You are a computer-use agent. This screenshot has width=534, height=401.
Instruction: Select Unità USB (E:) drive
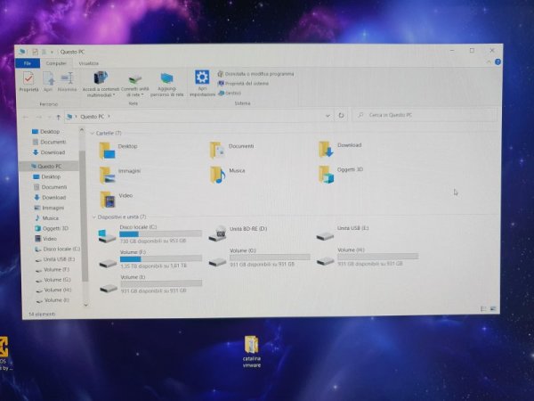pyautogui.click(x=343, y=233)
